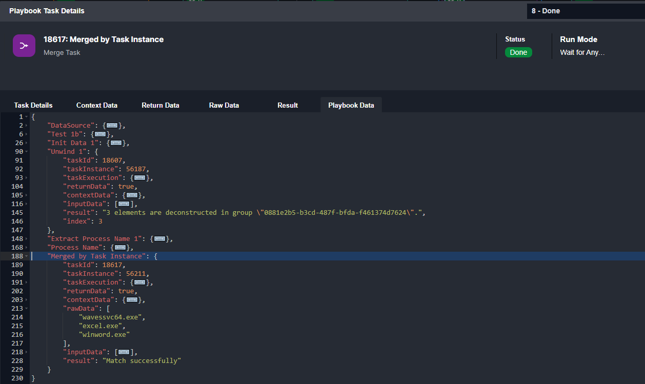645x384 pixels.
Task: Click the taskId value 18617
Action: (x=112, y=265)
